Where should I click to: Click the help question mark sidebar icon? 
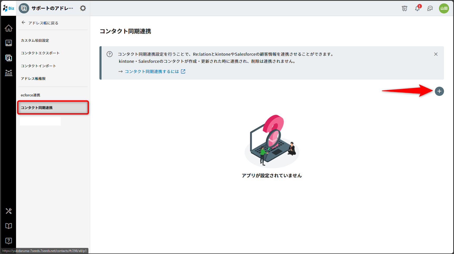coord(8,241)
